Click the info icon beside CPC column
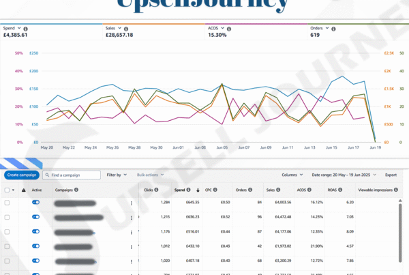The height and width of the screenshot is (275, 409). point(215,190)
